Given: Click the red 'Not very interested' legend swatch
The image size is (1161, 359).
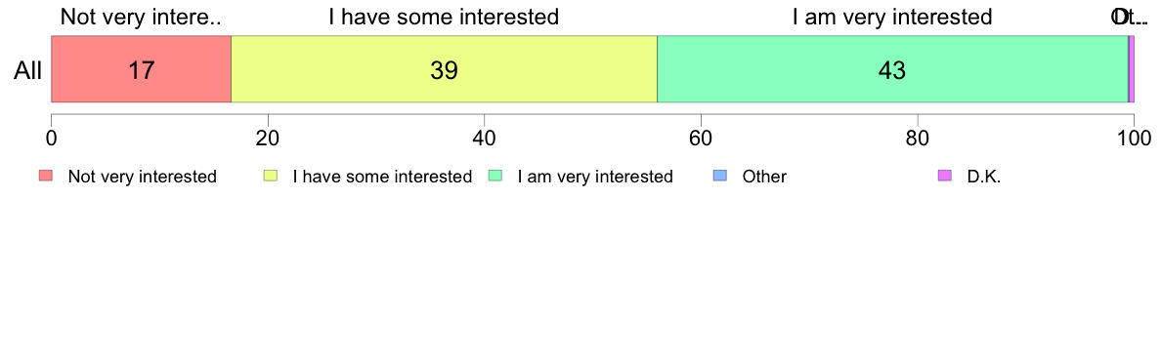Looking at the screenshot, I should point(47,176).
